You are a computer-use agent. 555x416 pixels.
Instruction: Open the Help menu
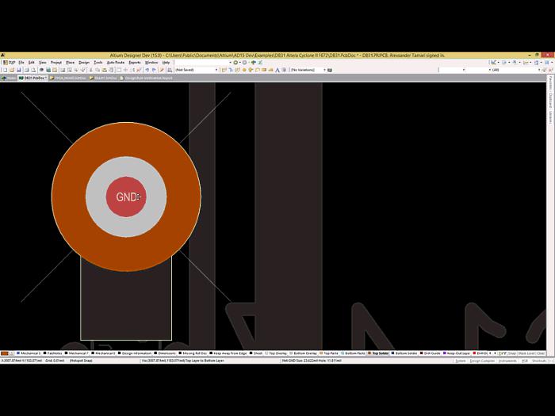(166, 63)
